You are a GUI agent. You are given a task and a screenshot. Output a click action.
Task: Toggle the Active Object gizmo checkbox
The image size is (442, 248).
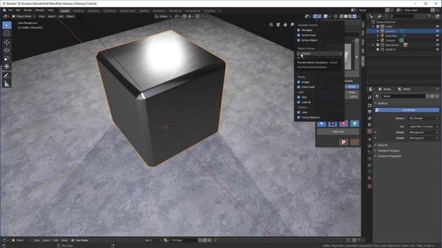coord(298,40)
